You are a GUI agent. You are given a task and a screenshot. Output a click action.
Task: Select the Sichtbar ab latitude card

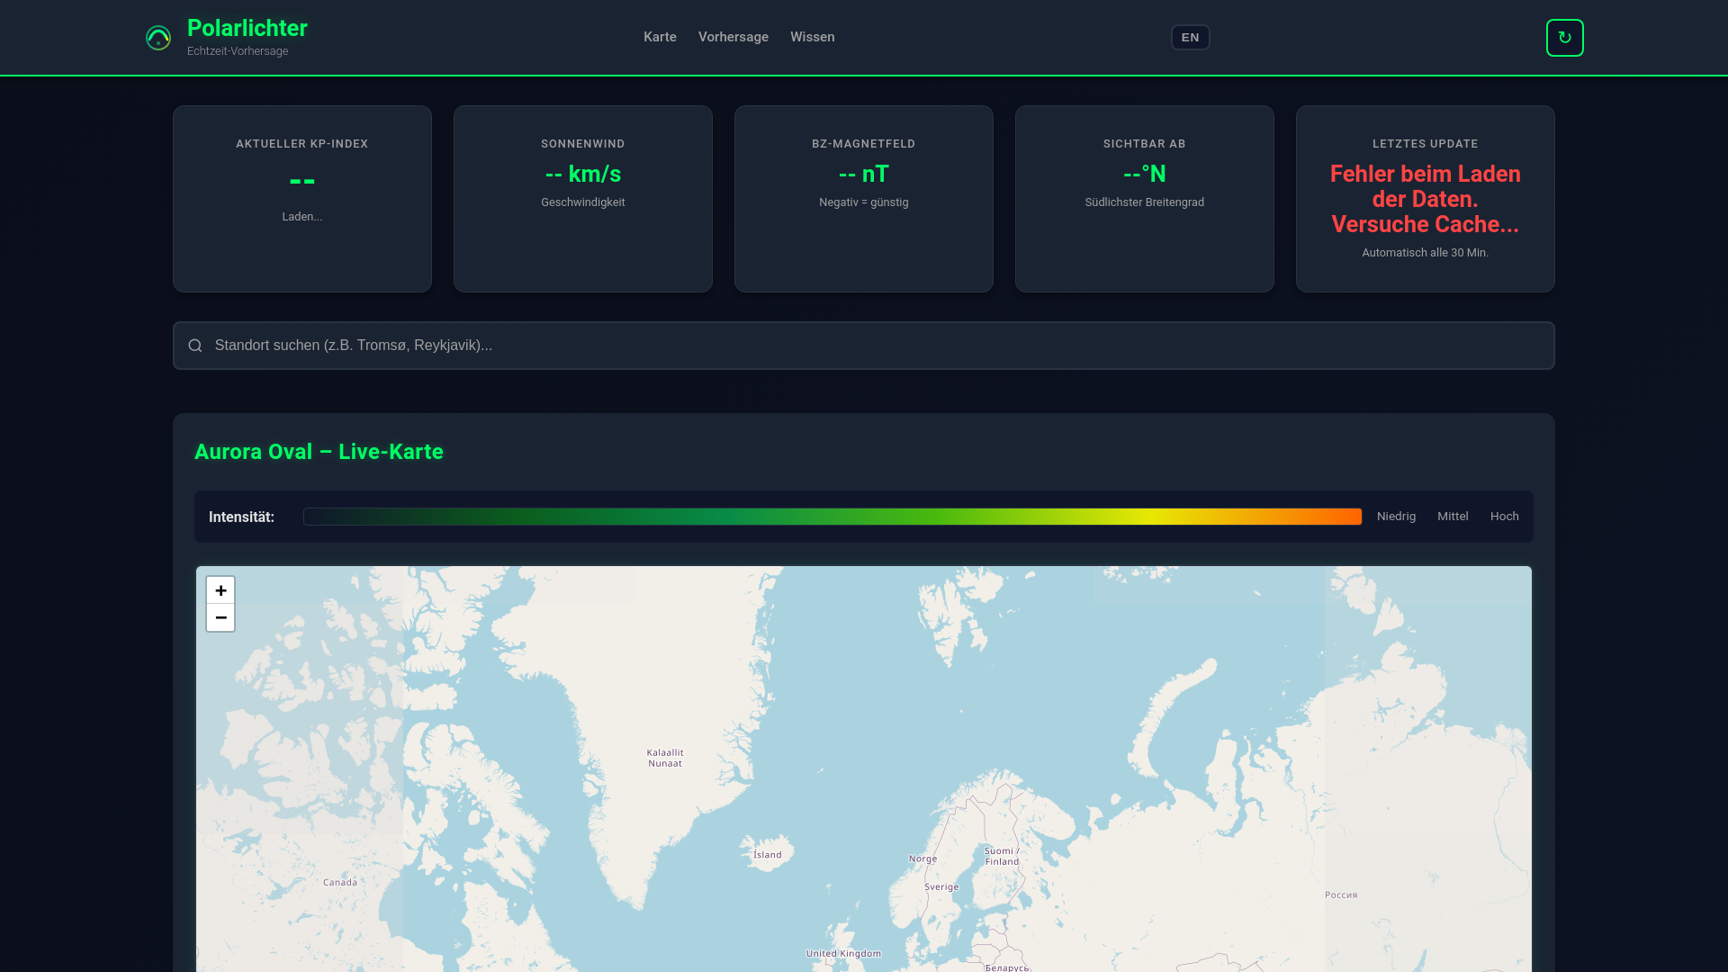tap(1145, 199)
